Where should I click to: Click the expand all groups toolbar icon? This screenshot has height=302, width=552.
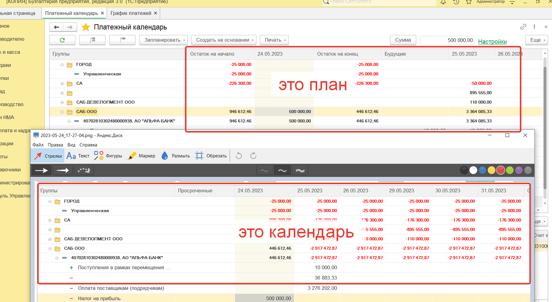[92, 40]
